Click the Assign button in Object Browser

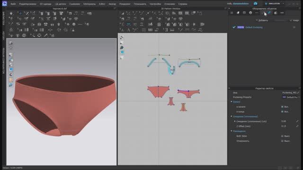[294, 20]
